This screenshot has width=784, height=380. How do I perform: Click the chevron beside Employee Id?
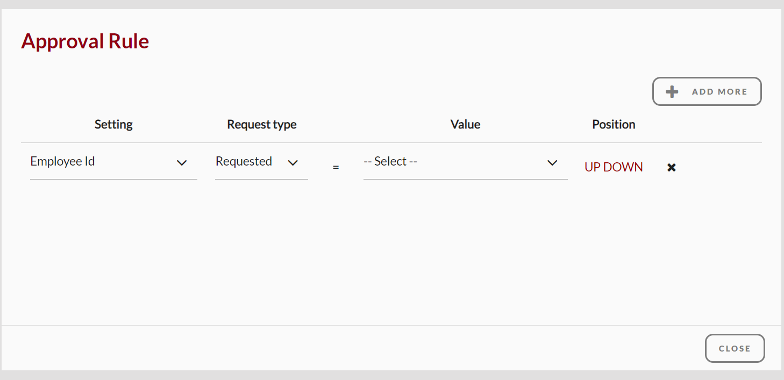point(182,162)
